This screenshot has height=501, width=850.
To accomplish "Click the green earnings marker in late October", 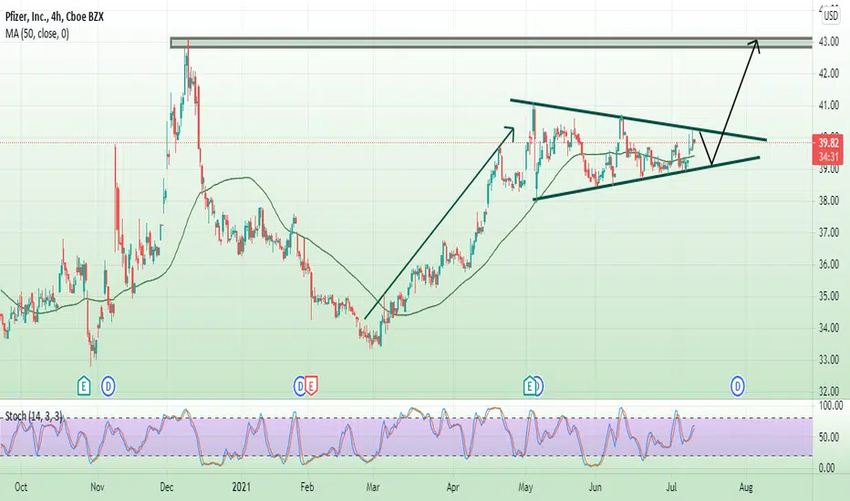I will [x=84, y=386].
